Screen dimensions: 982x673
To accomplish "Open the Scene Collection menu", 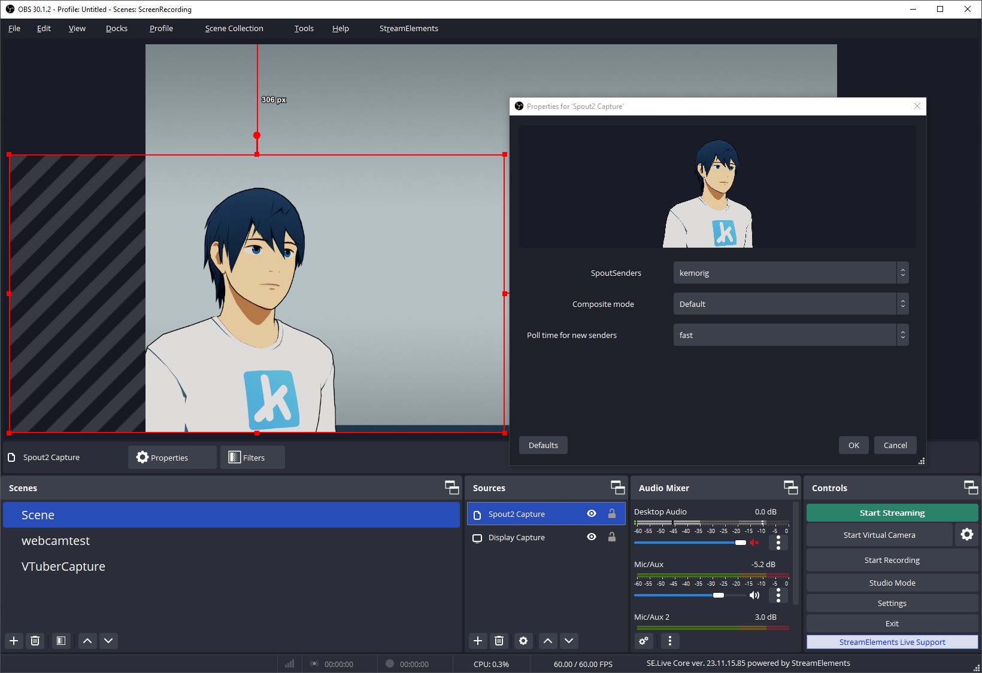I will point(234,28).
